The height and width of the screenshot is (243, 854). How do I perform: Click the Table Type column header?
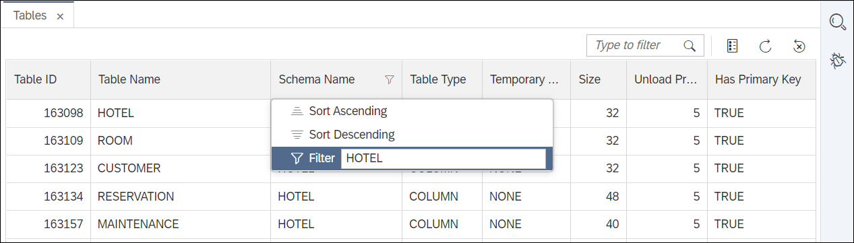pyautogui.click(x=442, y=79)
